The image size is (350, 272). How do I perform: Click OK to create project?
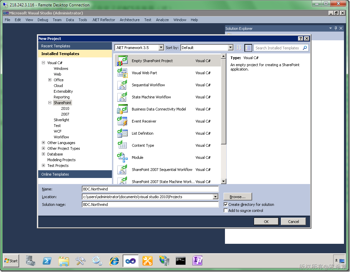pyautogui.click(x=266, y=222)
